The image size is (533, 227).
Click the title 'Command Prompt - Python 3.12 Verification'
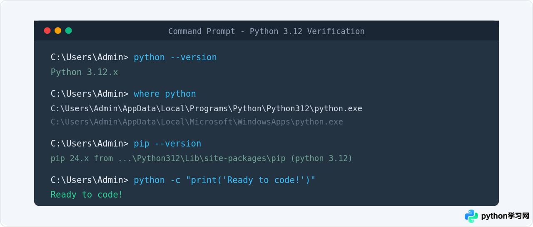point(266,31)
